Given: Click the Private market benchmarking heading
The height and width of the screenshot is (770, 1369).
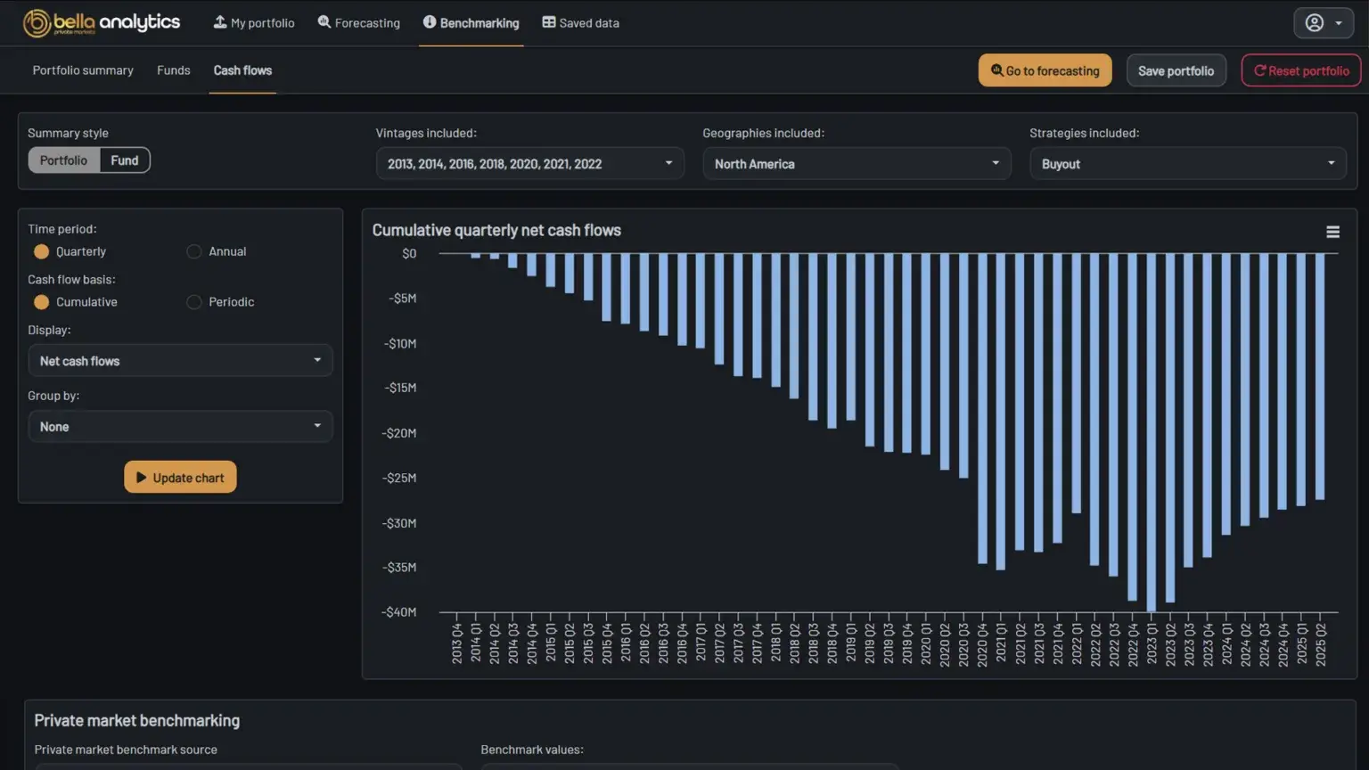Looking at the screenshot, I should tap(137, 720).
